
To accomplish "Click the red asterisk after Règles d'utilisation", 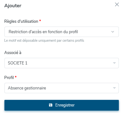I will click(40, 21).
